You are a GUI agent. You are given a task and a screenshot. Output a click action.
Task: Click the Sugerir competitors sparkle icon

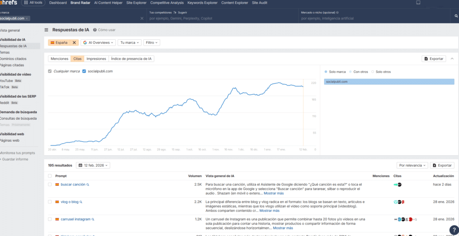175,13
